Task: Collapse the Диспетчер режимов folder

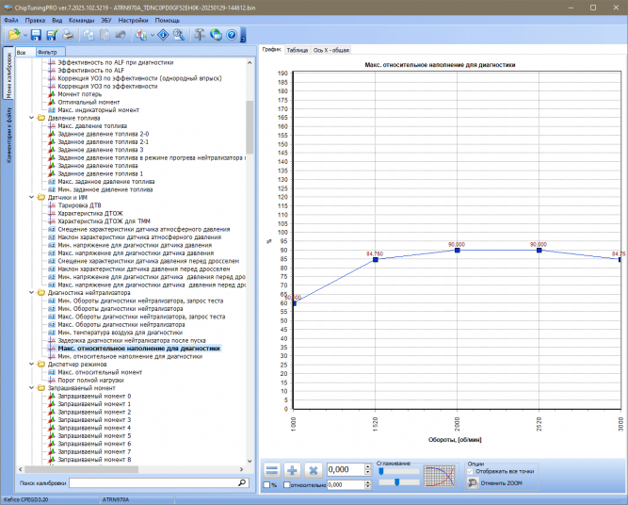Action: point(32,365)
